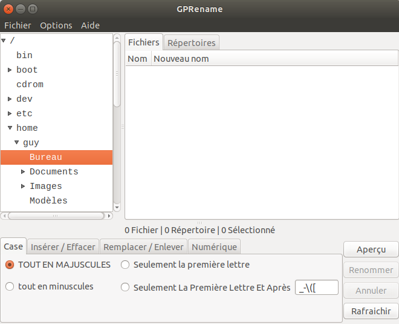Select the tout en minuscules option
399x324 pixels.
click(x=10, y=286)
